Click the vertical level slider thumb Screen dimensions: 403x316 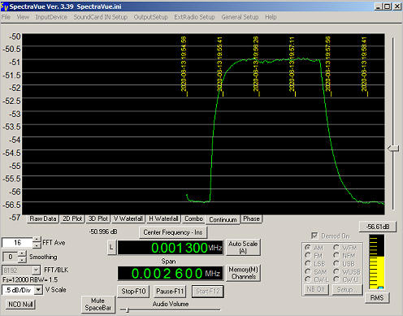point(393,149)
